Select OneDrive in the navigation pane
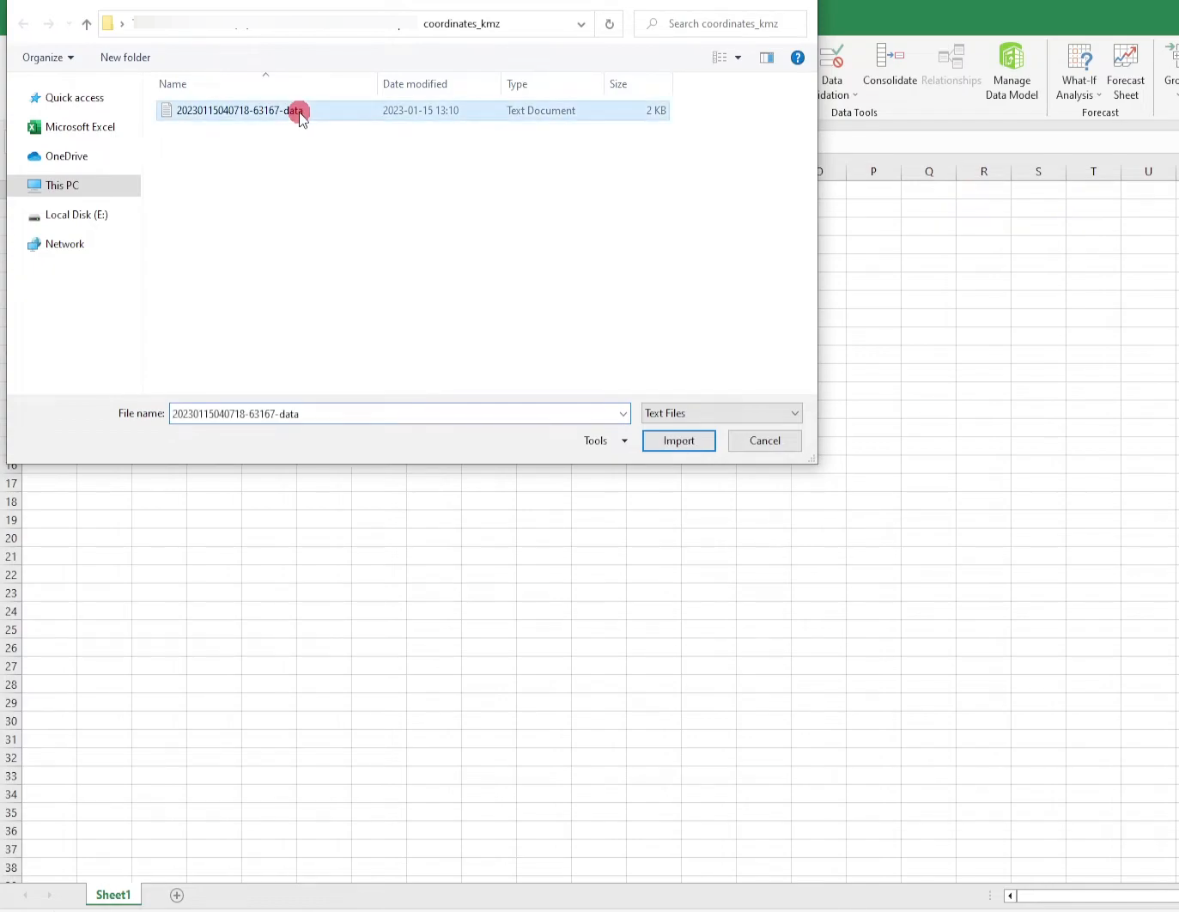 [64, 155]
